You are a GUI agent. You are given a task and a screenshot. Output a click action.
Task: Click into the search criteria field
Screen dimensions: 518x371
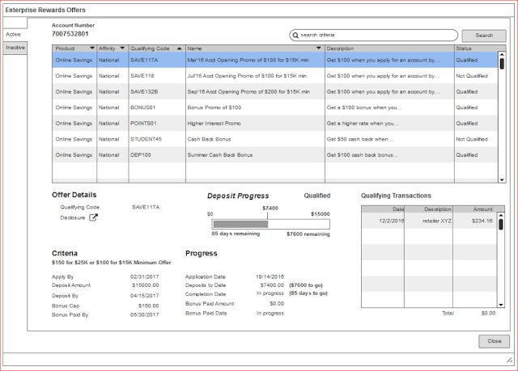(x=374, y=35)
